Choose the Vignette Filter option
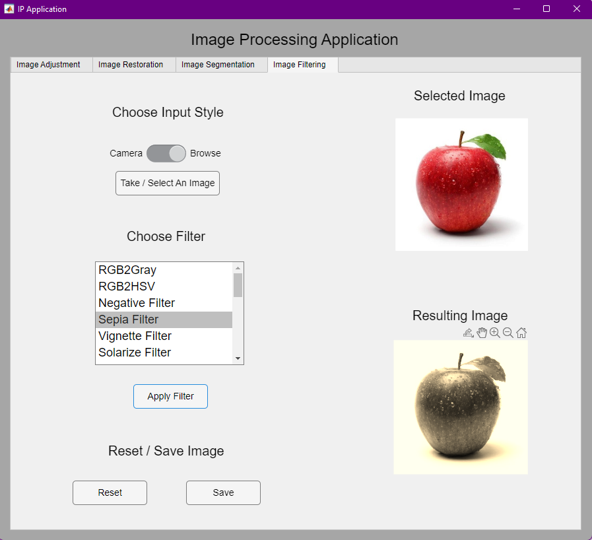This screenshot has width=592, height=540. 135,336
